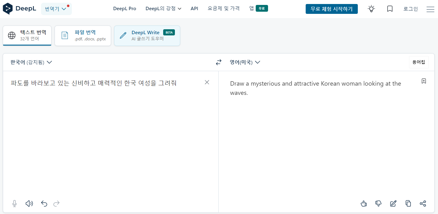Click the AI 글쓰기 도우미 text
438x214 pixels.
[x=147, y=39]
